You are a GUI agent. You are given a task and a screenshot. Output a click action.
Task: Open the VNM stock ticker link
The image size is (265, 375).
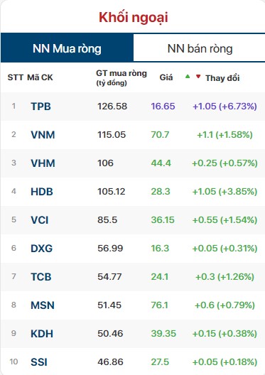click(43, 135)
